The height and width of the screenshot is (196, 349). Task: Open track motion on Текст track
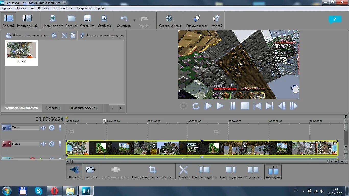(x=43, y=128)
